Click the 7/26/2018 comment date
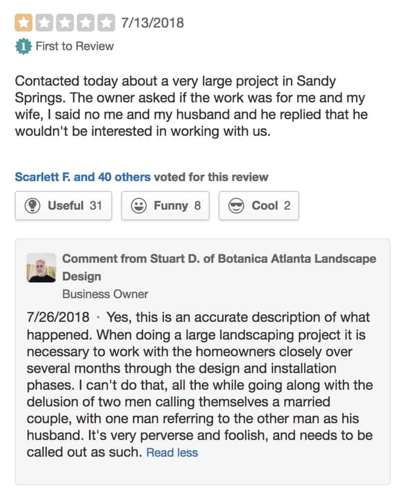408x498 pixels. click(x=58, y=317)
